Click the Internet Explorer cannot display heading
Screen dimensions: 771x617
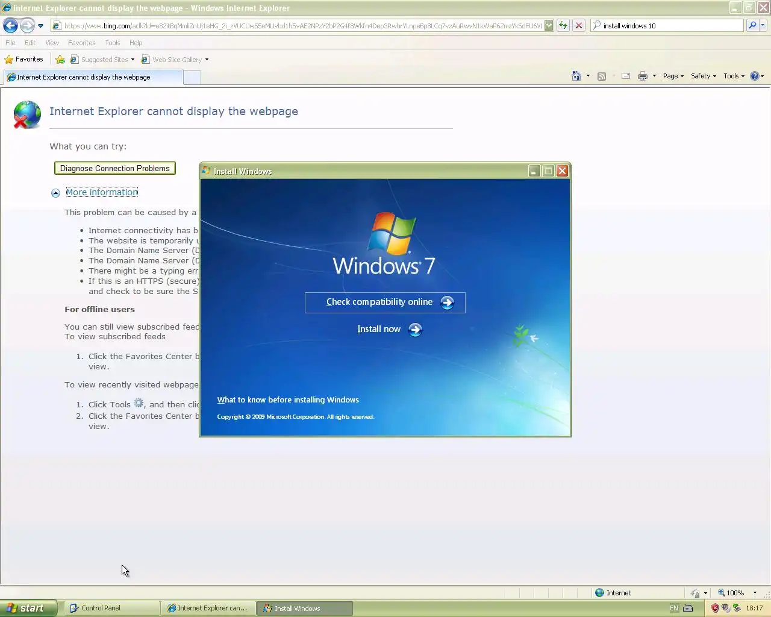coord(173,111)
